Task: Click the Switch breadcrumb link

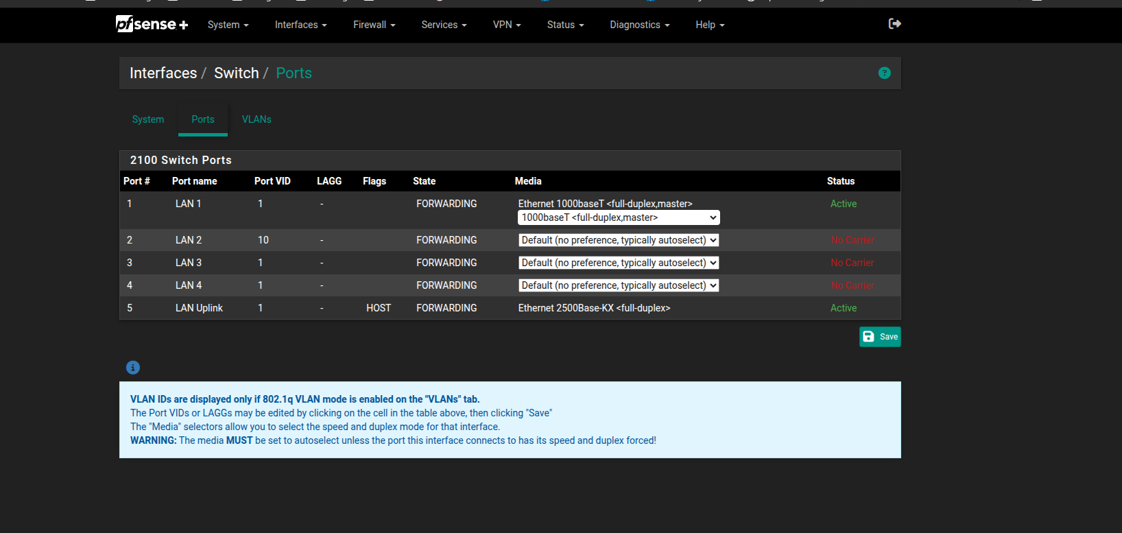Action: coord(236,73)
